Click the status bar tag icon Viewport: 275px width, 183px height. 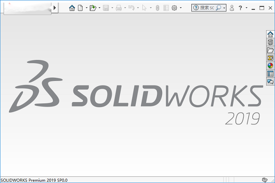(264, 180)
